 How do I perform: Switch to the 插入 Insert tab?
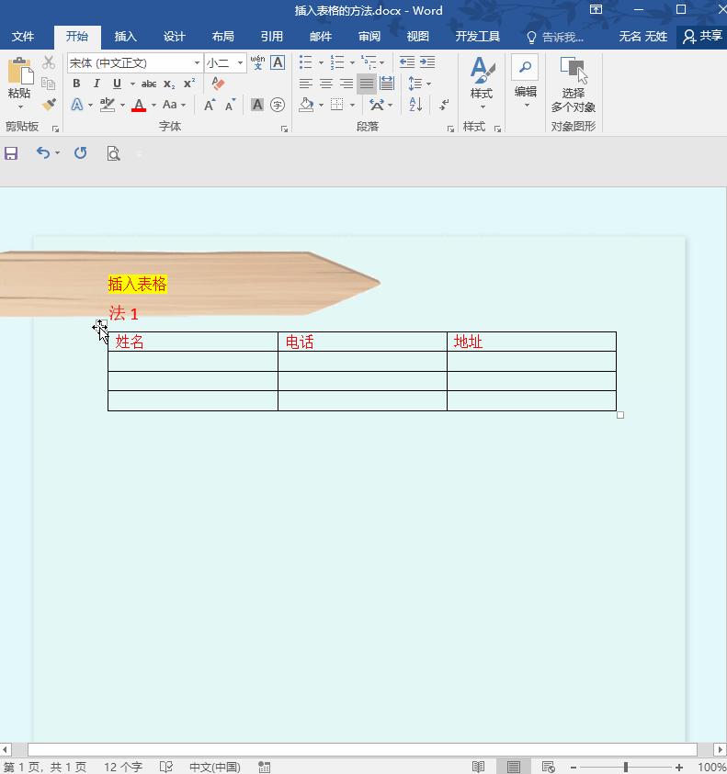coord(126,37)
